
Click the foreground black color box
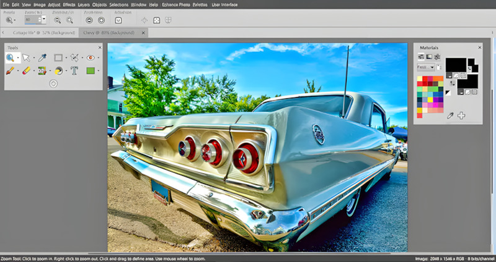(456, 64)
